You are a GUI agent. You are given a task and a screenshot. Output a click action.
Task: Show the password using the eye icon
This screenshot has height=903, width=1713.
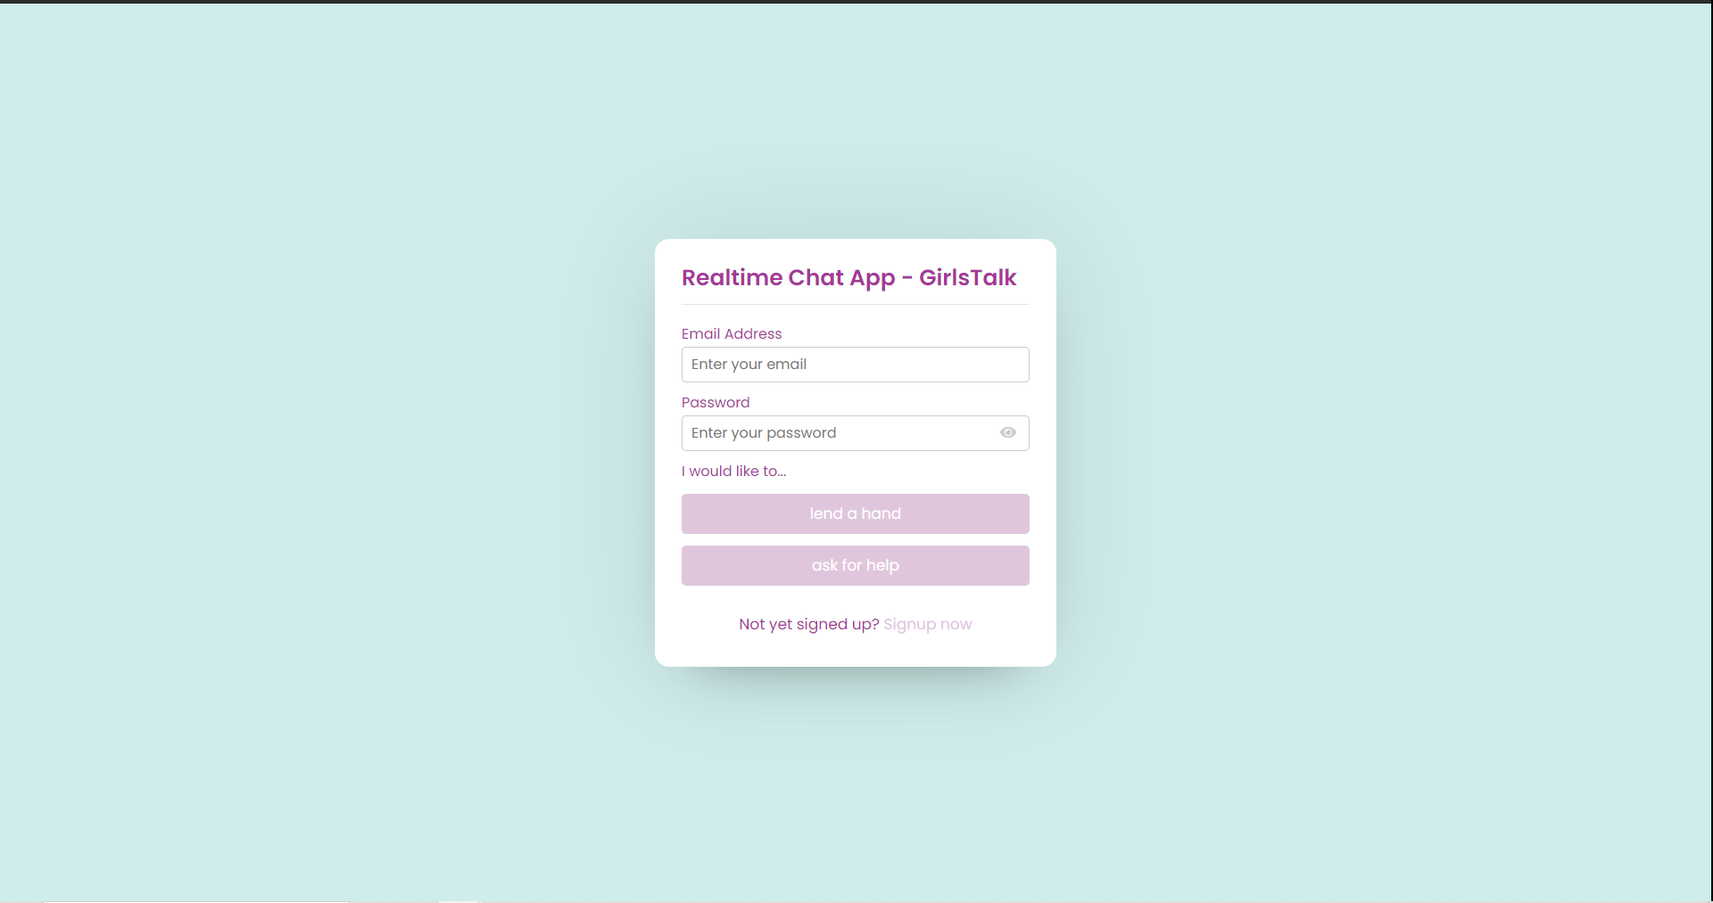click(x=1008, y=432)
